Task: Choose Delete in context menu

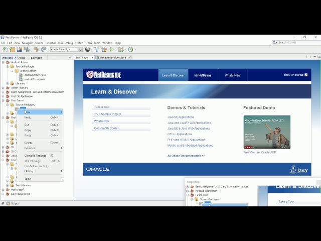Action: (x=40, y=143)
